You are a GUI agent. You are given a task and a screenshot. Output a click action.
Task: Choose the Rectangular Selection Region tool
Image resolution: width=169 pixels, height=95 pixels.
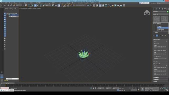tap(29, 6)
